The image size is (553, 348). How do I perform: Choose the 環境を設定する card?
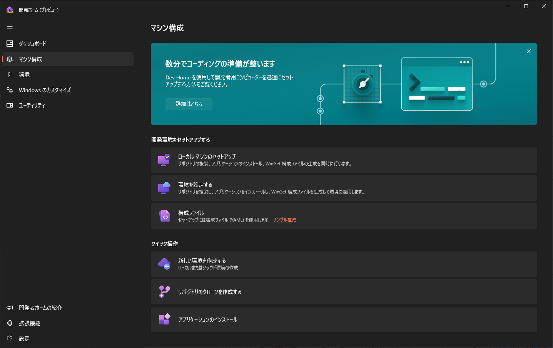point(344,188)
